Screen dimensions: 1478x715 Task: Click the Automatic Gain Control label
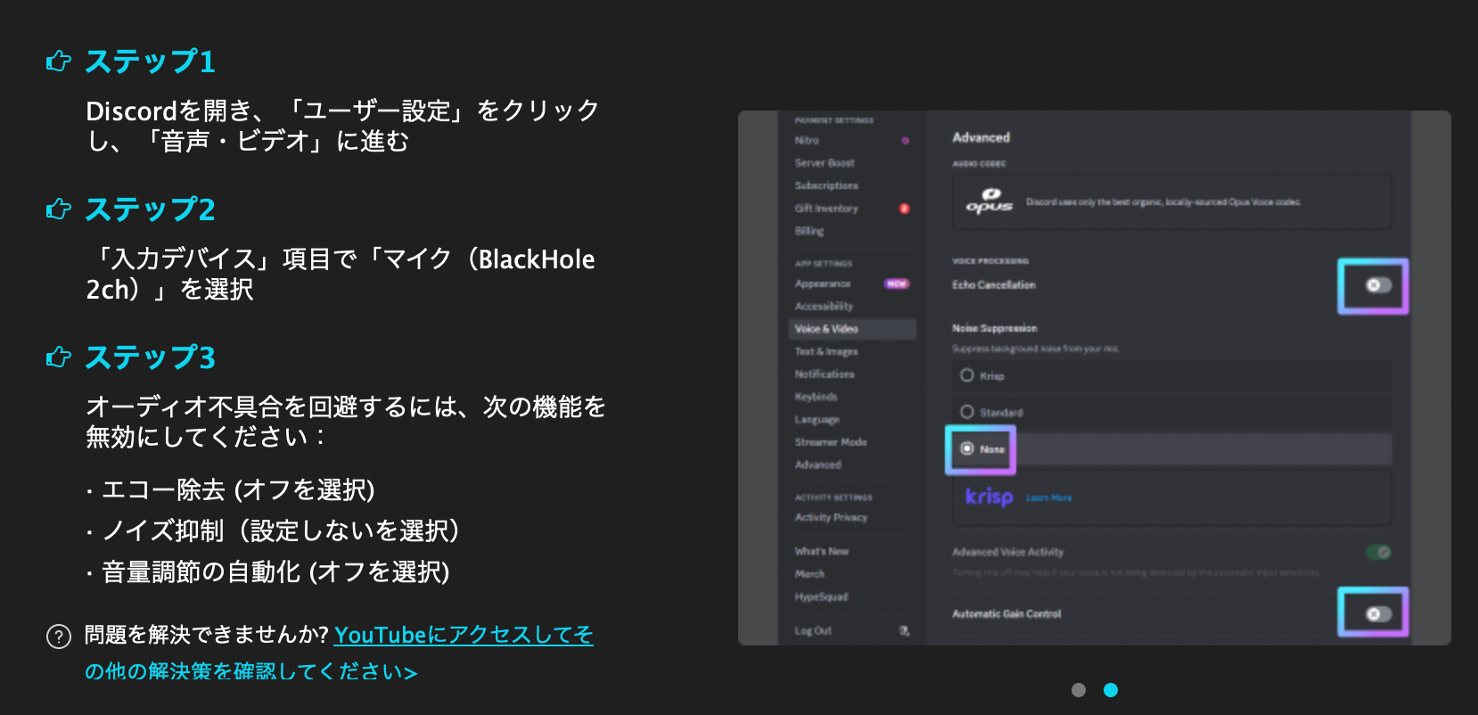click(x=1006, y=614)
